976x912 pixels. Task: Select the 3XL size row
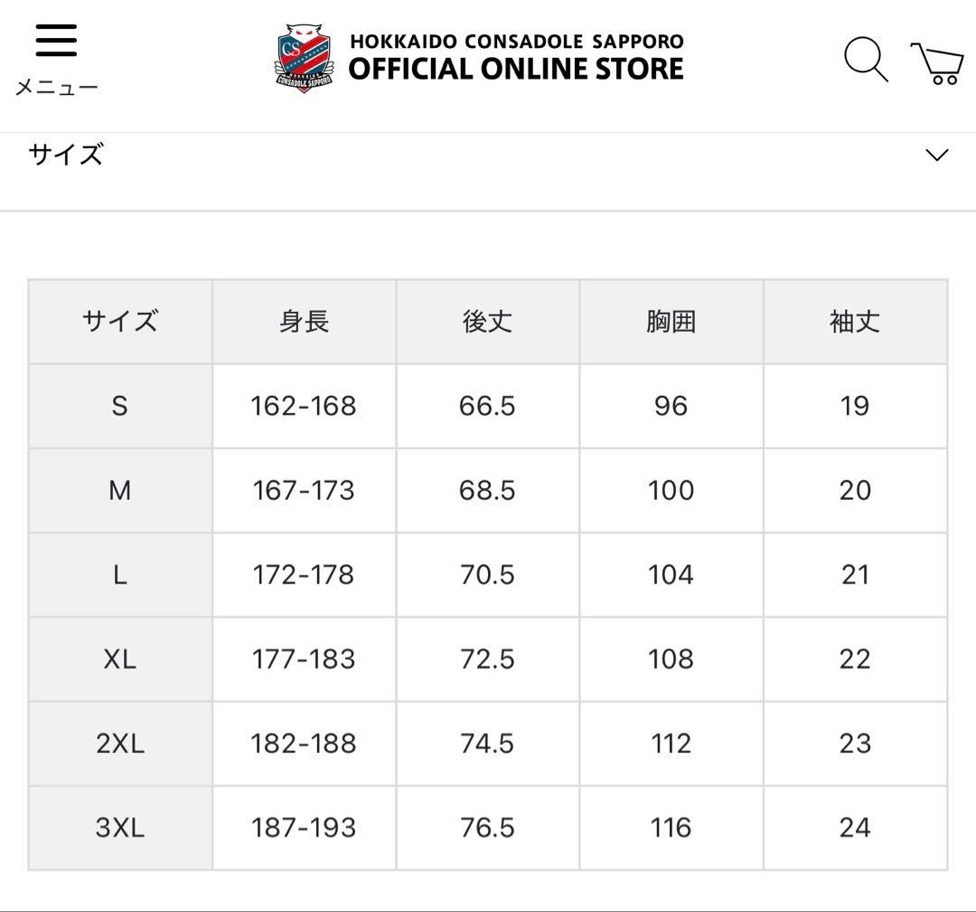pyautogui.click(x=118, y=827)
